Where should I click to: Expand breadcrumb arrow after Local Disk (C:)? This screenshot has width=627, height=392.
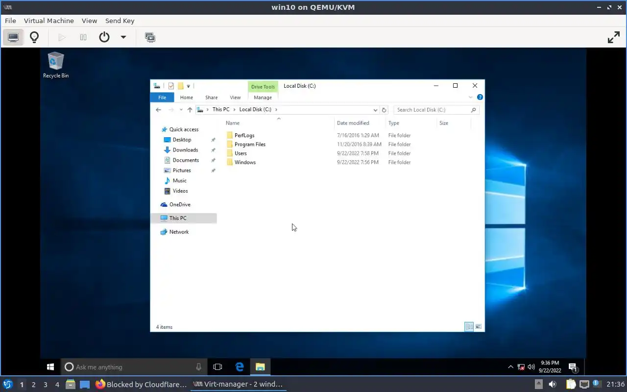(276, 110)
